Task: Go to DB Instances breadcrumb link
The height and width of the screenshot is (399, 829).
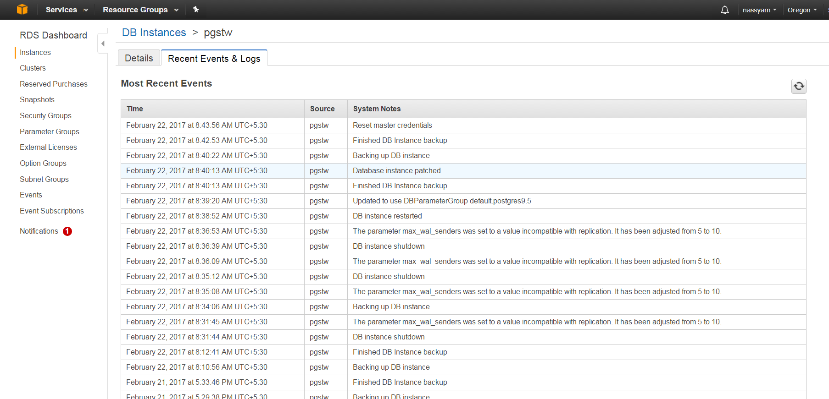Action: tap(154, 33)
